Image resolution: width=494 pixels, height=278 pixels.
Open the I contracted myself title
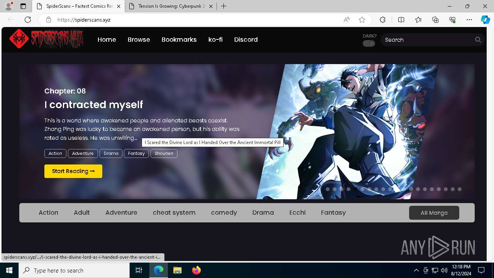pos(94,105)
